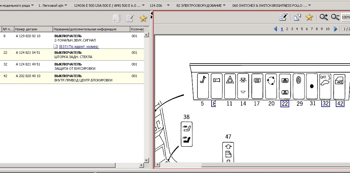
Task: Expand the Легковой а/м dropdown
Action: [65, 5]
